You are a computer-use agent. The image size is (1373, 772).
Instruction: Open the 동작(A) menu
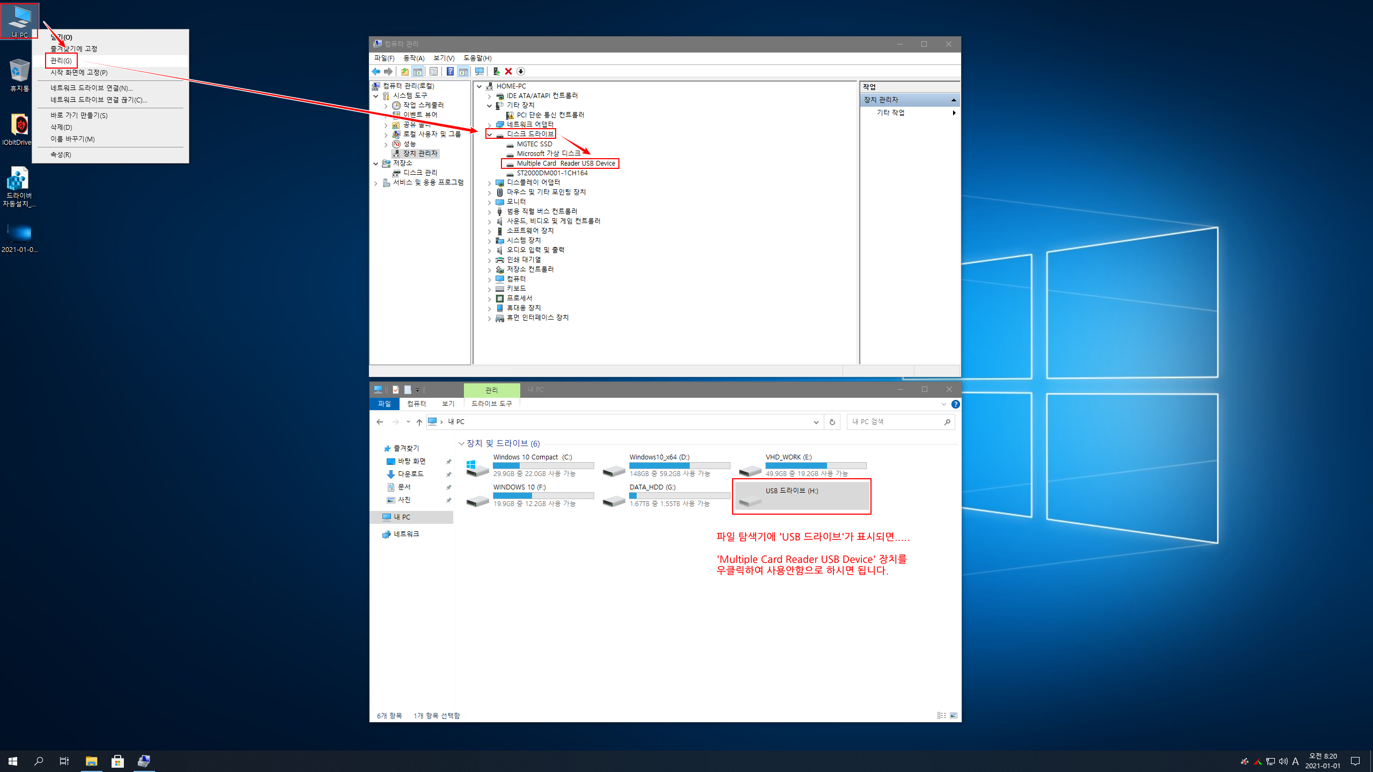(x=414, y=58)
